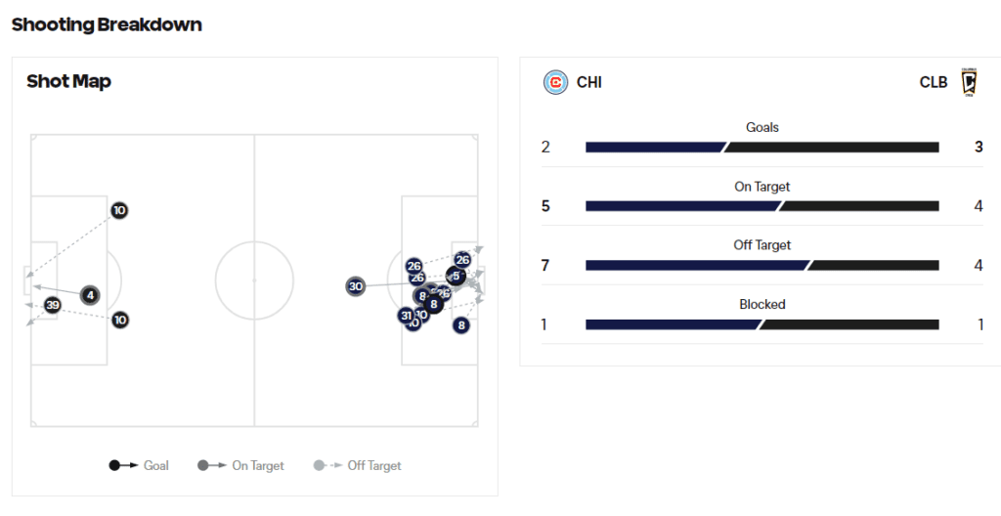
Task: Select isolated shot marker 8 bottom right
Action: click(x=461, y=325)
